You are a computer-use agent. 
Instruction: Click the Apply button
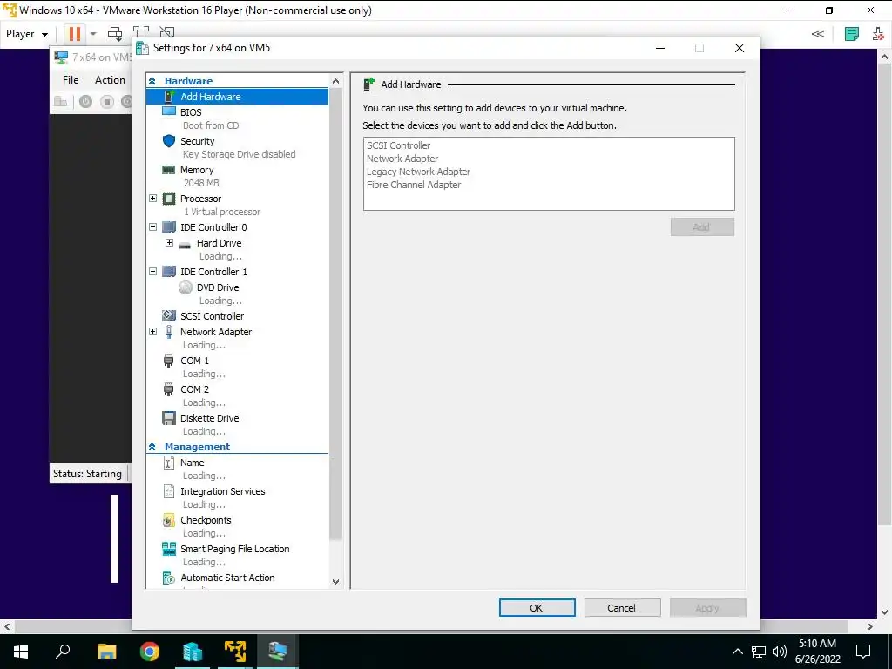coord(707,607)
